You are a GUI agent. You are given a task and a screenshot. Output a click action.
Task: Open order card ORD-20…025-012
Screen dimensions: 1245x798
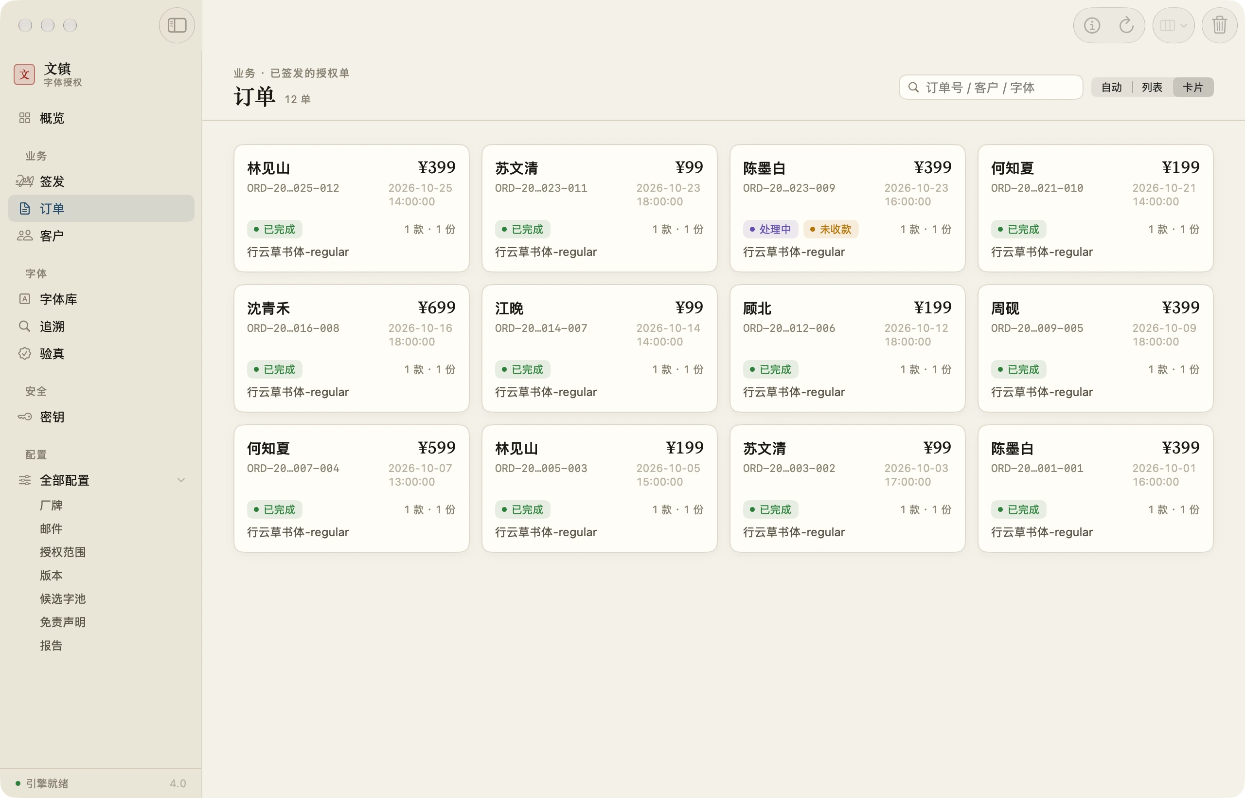[351, 208]
